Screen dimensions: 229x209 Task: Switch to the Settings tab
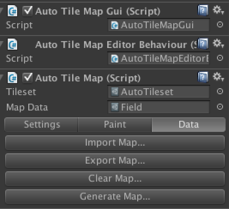click(x=41, y=125)
